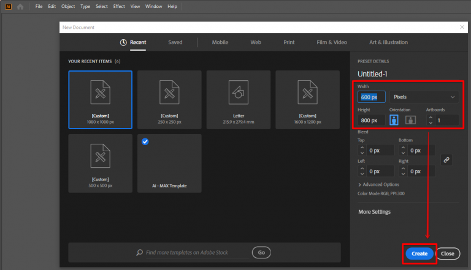Screen dimensions: 471x270
Task: Adjust the Artboards count stepper
Action: click(431, 120)
